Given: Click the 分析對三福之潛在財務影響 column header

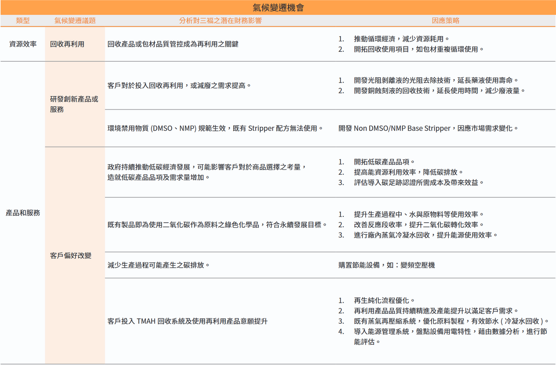Looking at the screenshot, I should click(221, 20).
